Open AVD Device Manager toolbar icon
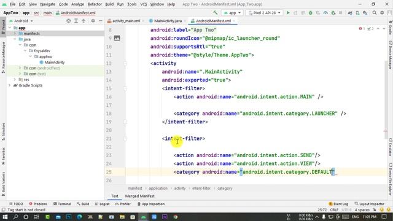The height and width of the screenshot is (221, 393). pyautogui.click(x=357, y=12)
